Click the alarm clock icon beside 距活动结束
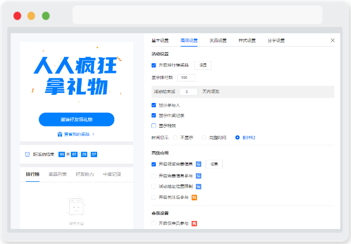 coord(27,154)
